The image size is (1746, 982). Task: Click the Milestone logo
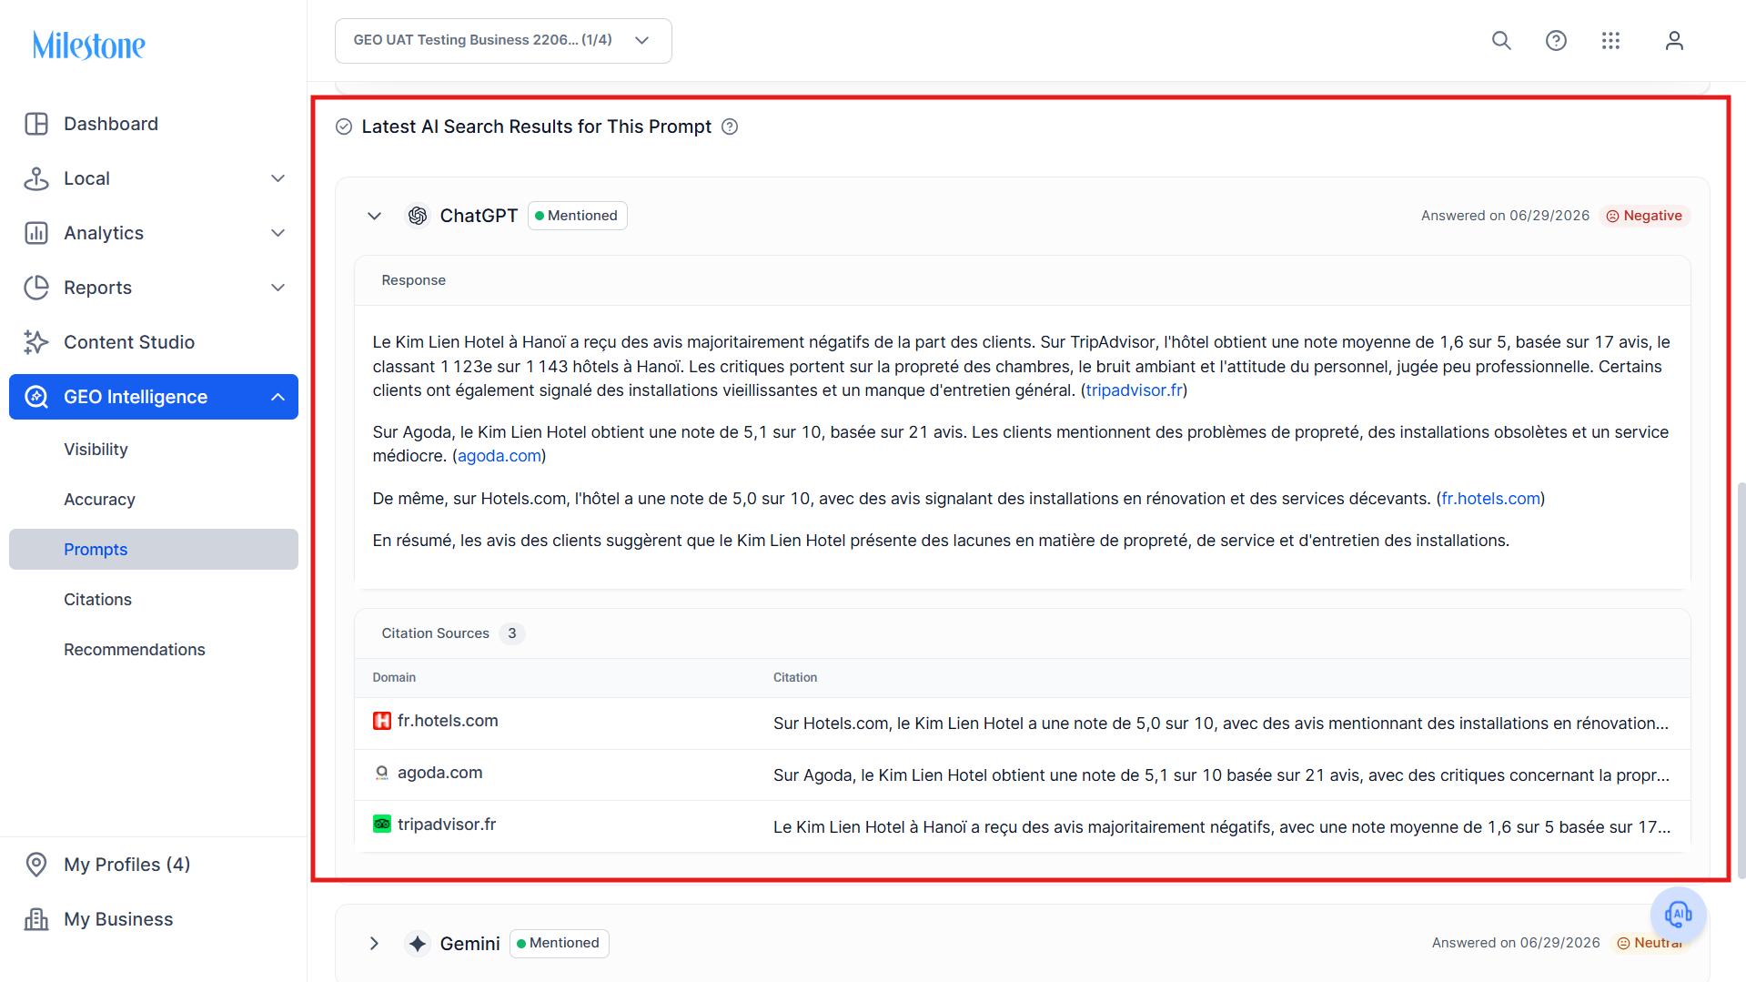point(89,45)
